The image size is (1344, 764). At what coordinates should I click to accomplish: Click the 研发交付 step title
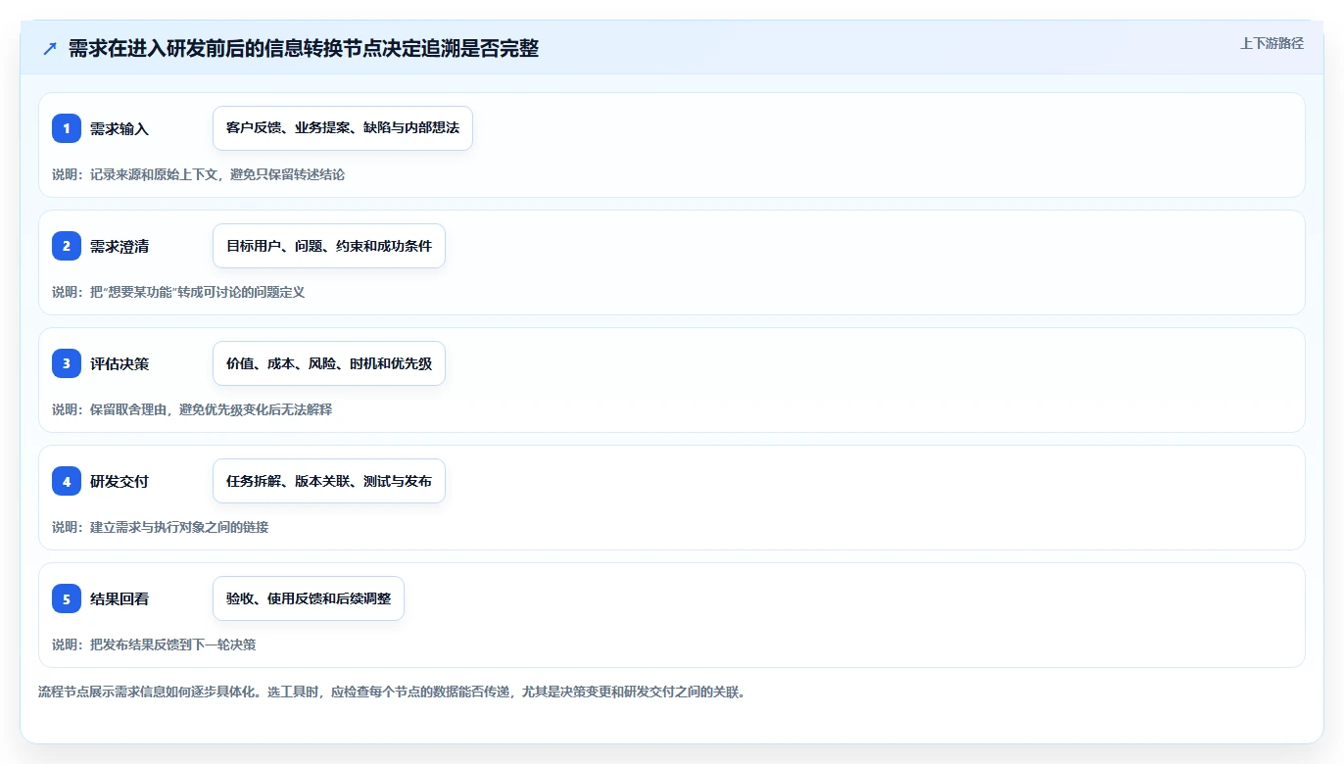point(120,481)
